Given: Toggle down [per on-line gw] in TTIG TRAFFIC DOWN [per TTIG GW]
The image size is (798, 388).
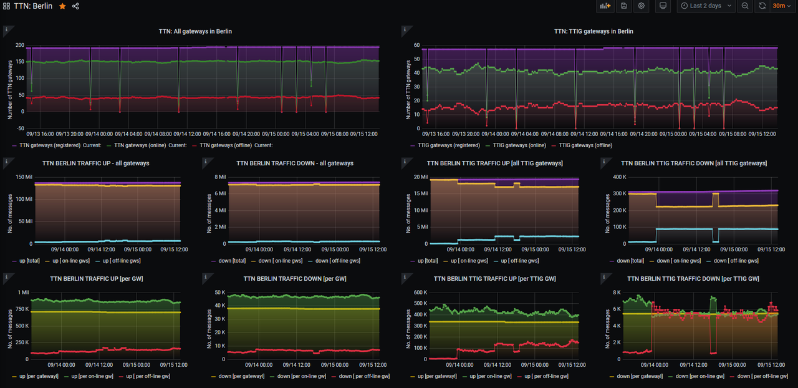Looking at the screenshot, I should coord(699,376).
